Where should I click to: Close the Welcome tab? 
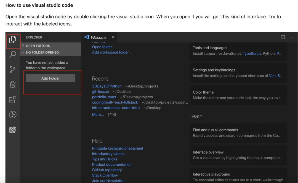point(113,37)
